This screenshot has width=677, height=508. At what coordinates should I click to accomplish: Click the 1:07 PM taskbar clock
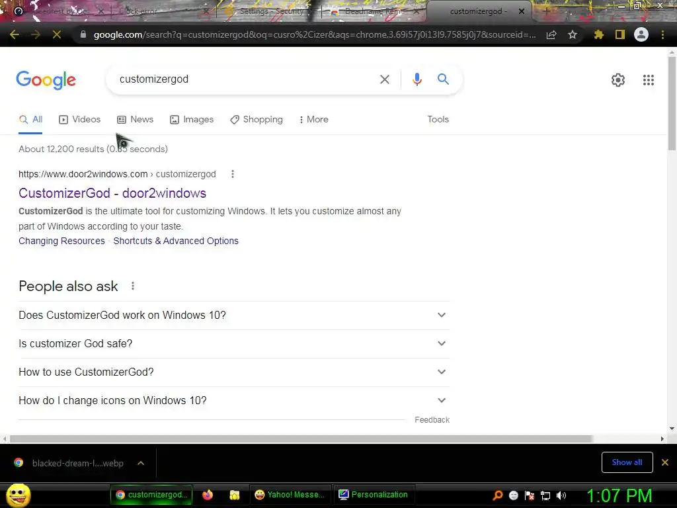click(619, 496)
